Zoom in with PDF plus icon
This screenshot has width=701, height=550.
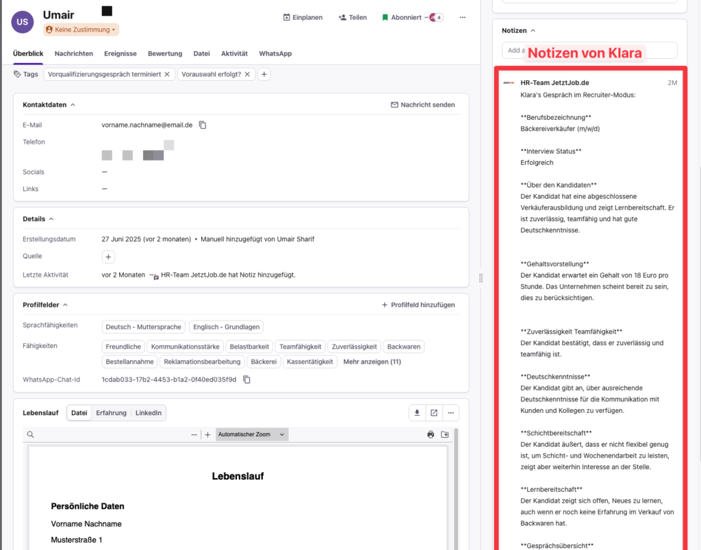pyautogui.click(x=207, y=434)
